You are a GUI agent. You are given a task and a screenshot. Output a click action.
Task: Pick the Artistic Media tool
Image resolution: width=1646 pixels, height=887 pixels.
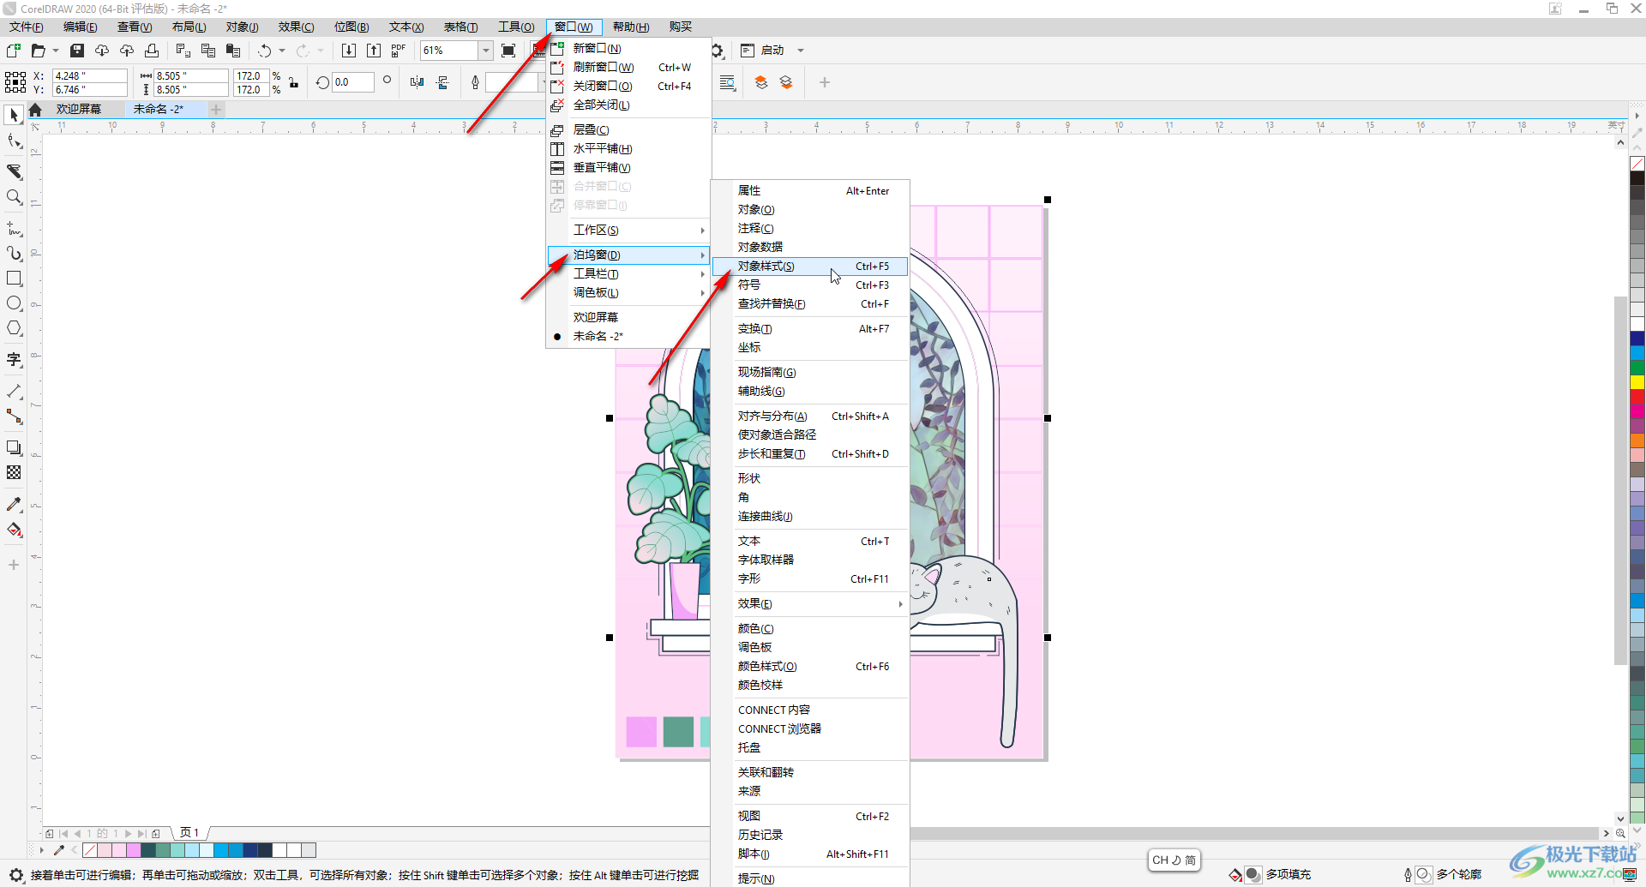tap(14, 254)
